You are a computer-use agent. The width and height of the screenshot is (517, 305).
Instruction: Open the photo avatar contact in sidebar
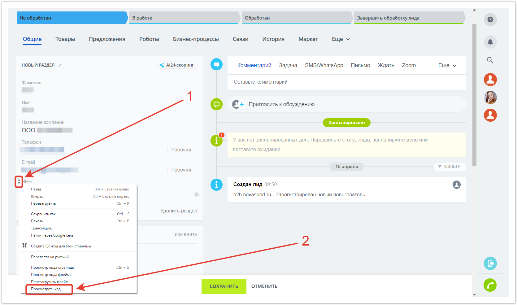click(x=490, y=97)
